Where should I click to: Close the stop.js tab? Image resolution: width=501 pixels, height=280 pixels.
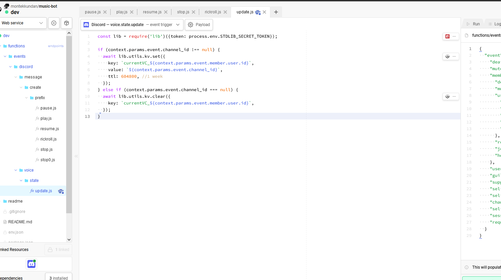coord(194,12)
